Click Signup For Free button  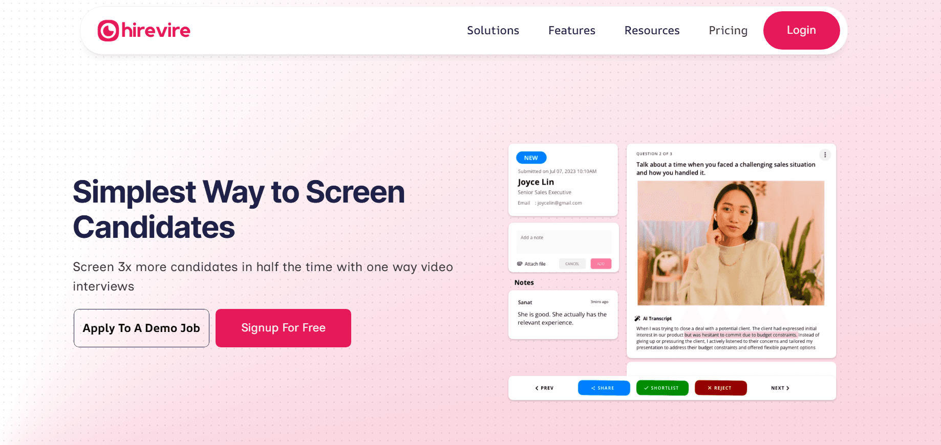coord(283,328)
